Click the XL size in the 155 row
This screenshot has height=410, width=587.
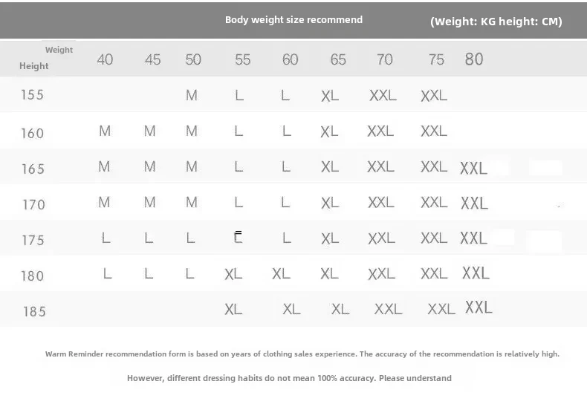[x=329, y=96]
